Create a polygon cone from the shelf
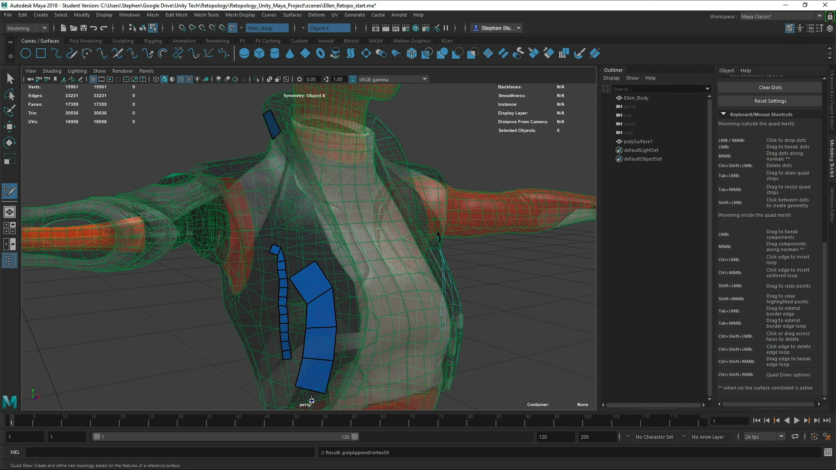 (x=290, y=53)
